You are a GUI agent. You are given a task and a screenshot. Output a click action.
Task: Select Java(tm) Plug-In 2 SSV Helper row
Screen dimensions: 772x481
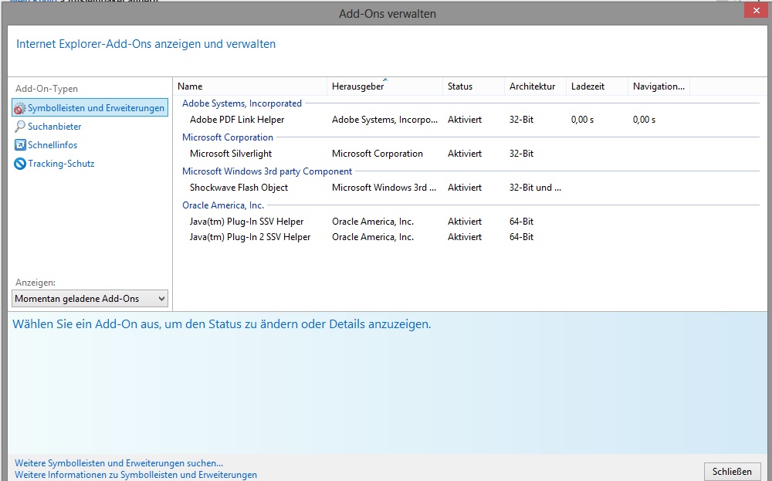tap(250, 237)
